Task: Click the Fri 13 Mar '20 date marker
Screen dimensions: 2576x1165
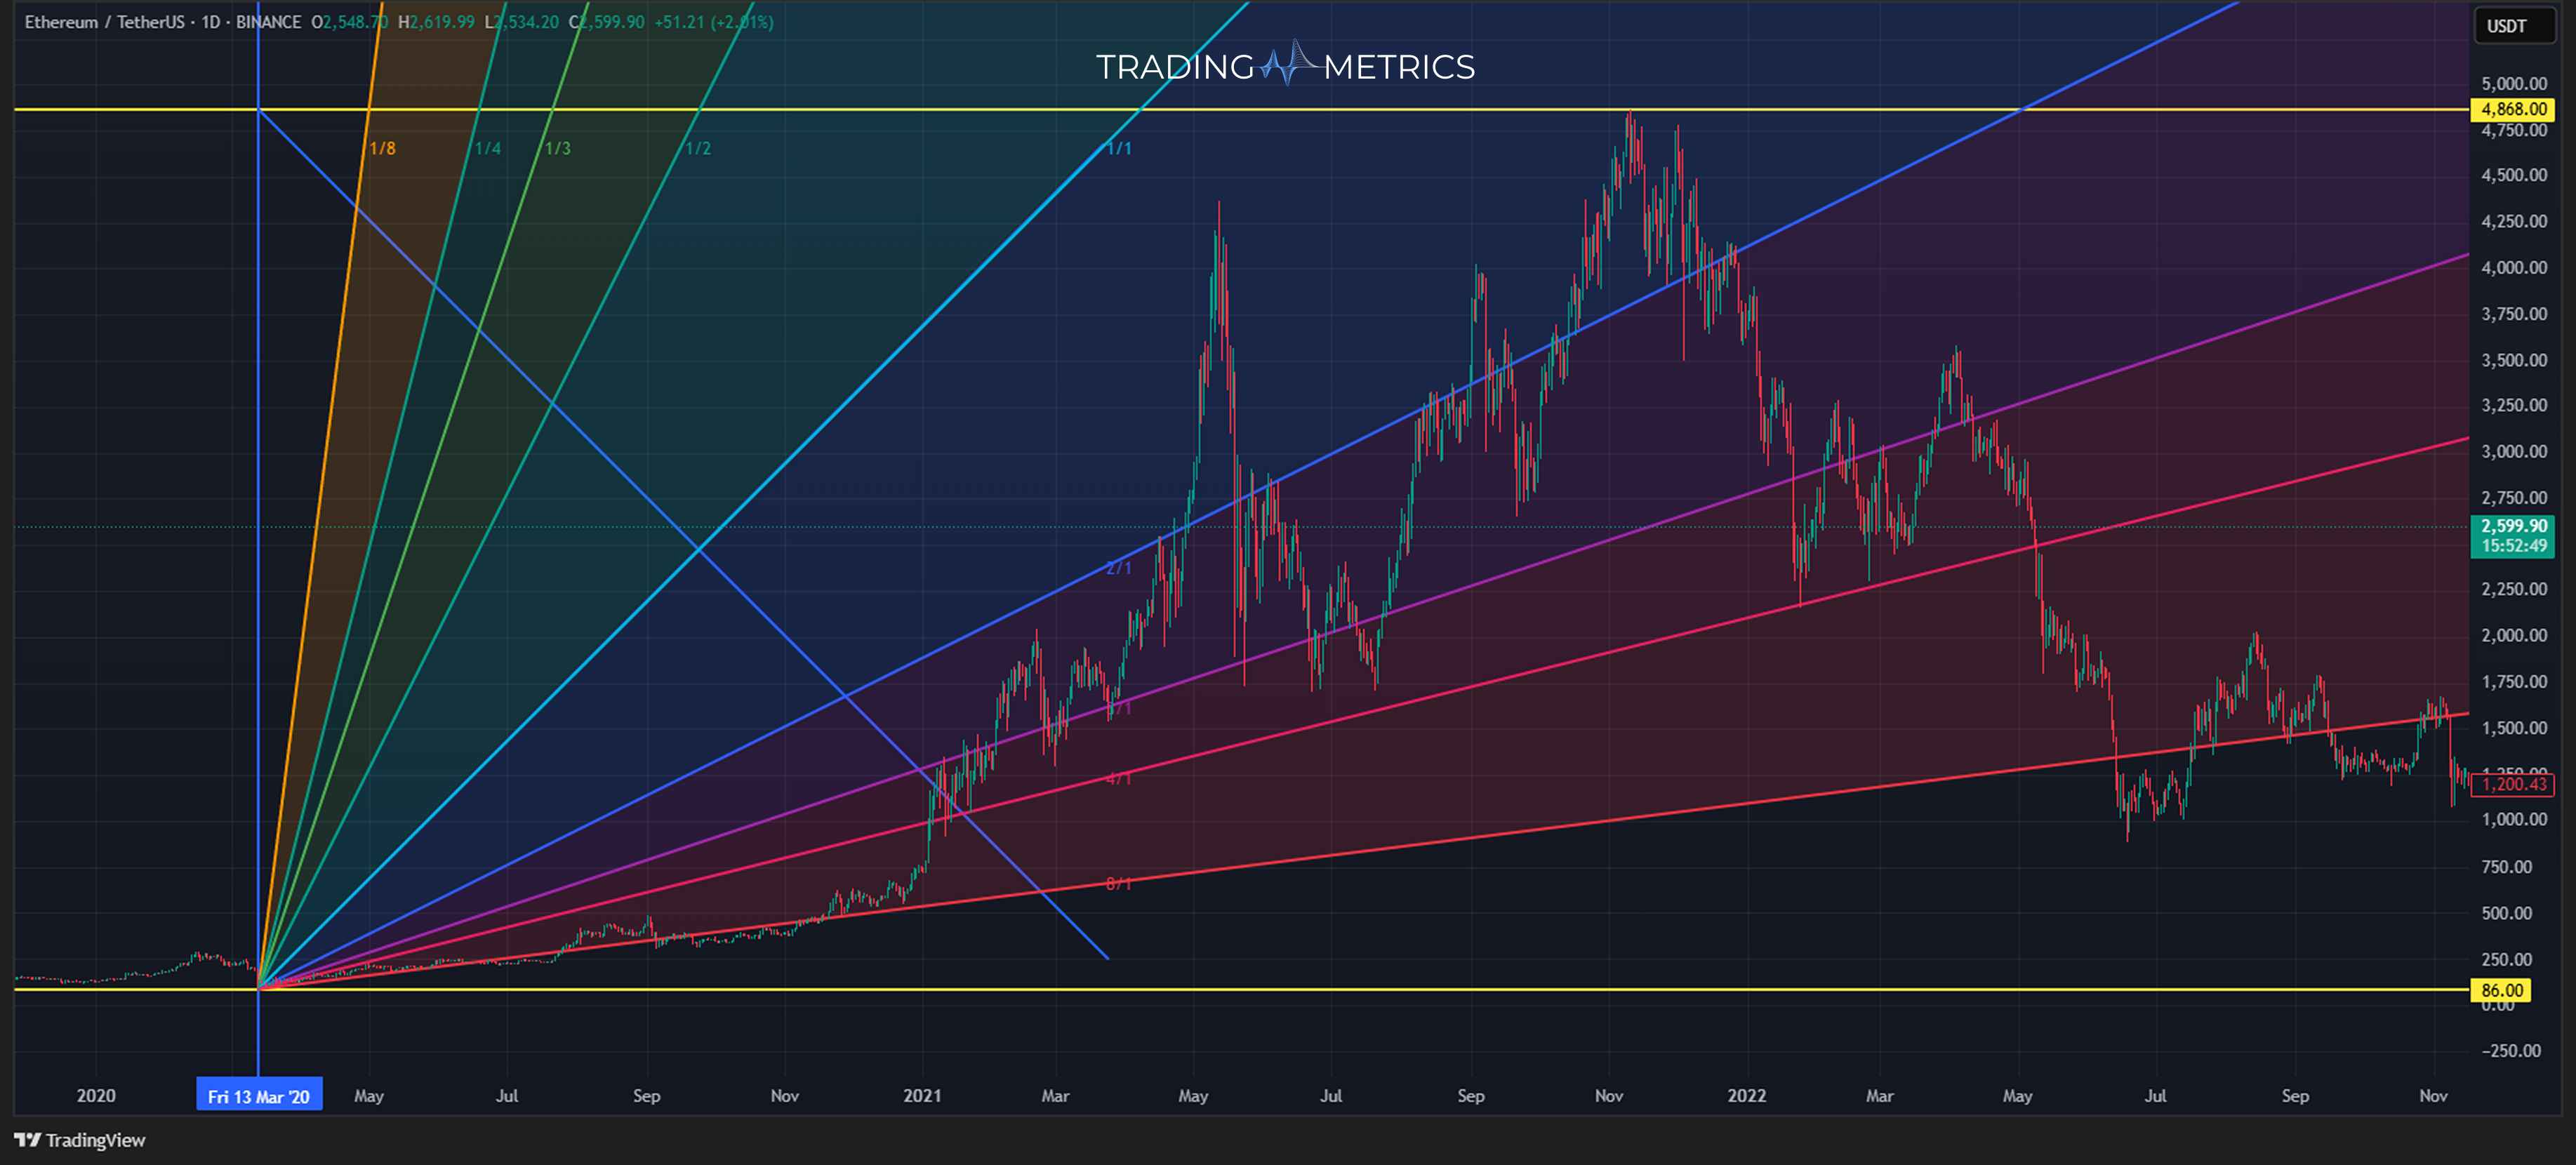Action: coord(259,1095)
